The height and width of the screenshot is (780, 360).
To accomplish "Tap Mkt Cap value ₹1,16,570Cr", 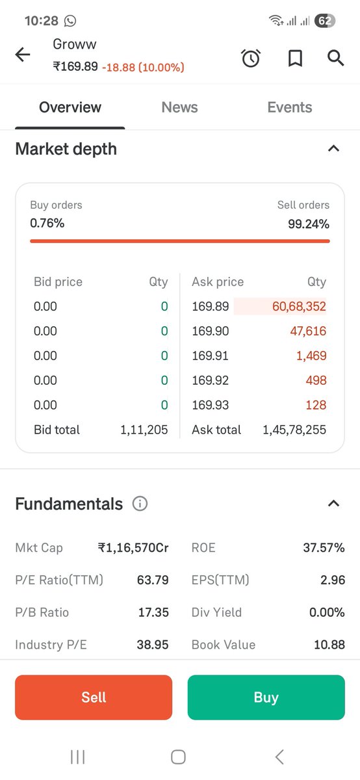I will coord(133,547).
